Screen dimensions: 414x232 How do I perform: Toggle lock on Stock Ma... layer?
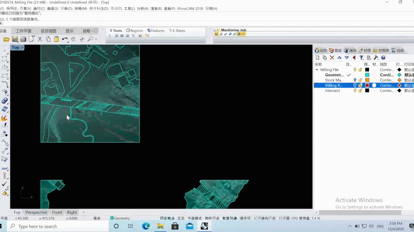pyautogui.click(x=360, y=80)
